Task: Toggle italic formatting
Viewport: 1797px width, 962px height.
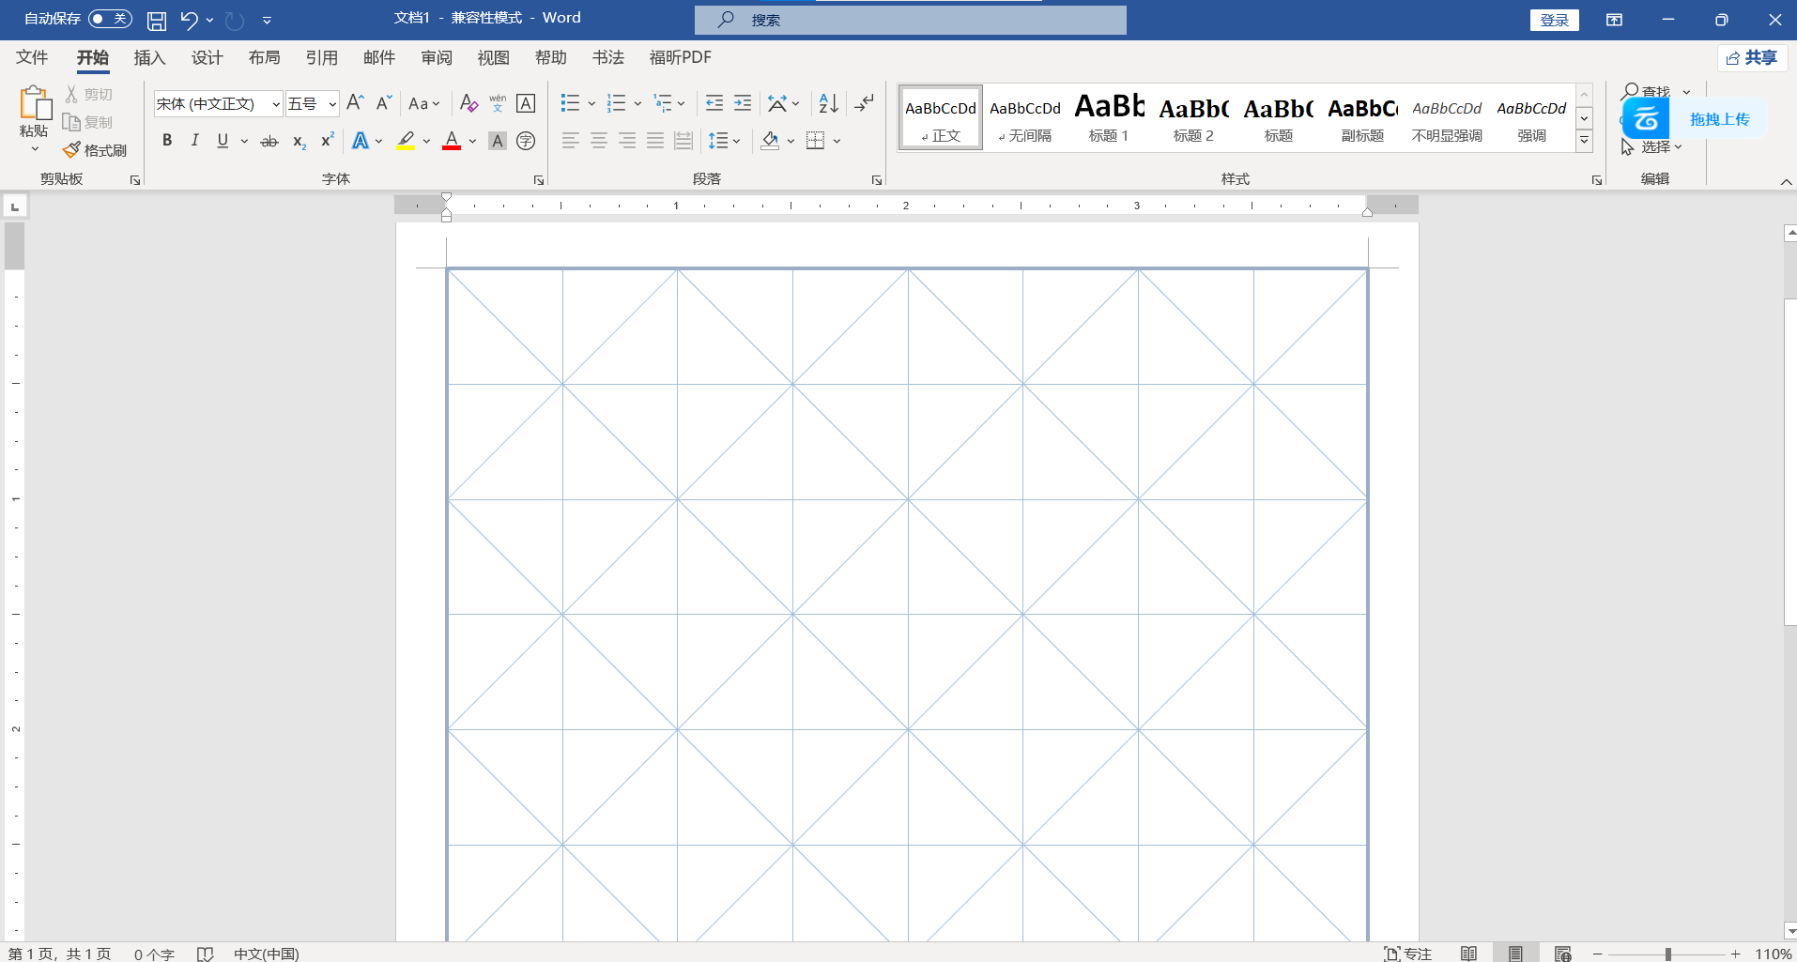Action: [x=194, y=141]
